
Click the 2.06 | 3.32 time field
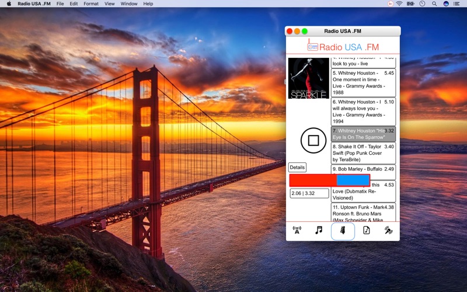pyautogui.click(x=309, y=193)
